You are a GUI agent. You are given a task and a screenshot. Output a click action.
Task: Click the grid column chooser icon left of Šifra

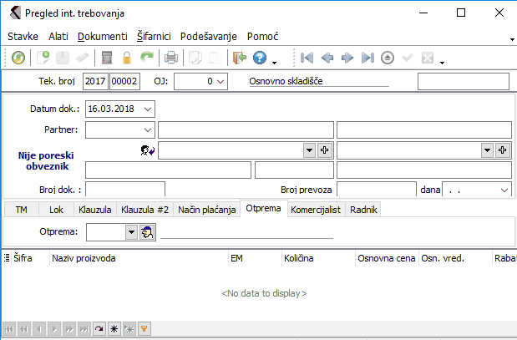7,259
